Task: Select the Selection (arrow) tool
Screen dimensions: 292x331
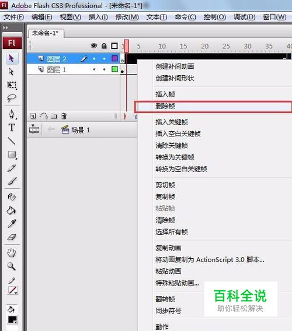Action: [12, 58]
